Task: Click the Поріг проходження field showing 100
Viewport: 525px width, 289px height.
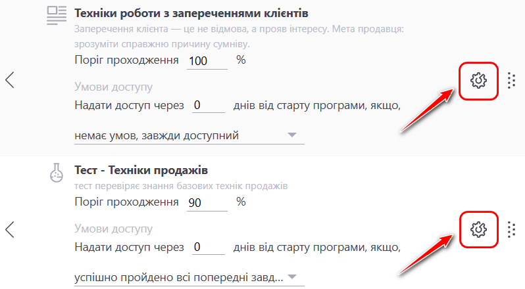Action: click(x=205, y=61)
